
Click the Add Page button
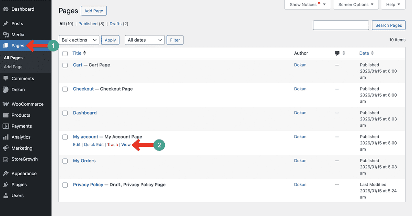pyautogui.click(x=94, y=11)
